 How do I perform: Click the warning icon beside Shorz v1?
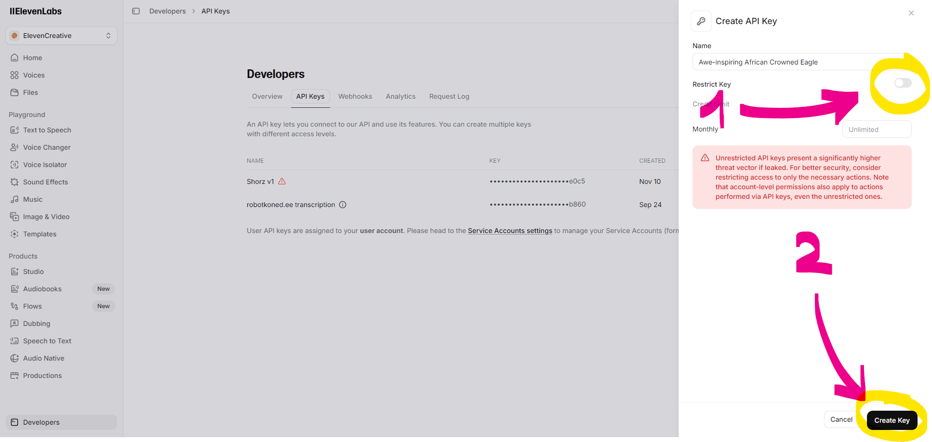[x=282, y=182]
